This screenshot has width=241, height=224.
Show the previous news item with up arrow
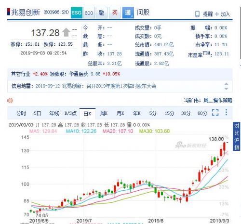click(x=226, y=84)
